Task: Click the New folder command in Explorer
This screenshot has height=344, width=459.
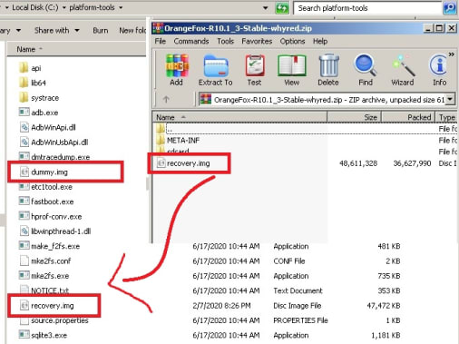Action: point(132,30)
